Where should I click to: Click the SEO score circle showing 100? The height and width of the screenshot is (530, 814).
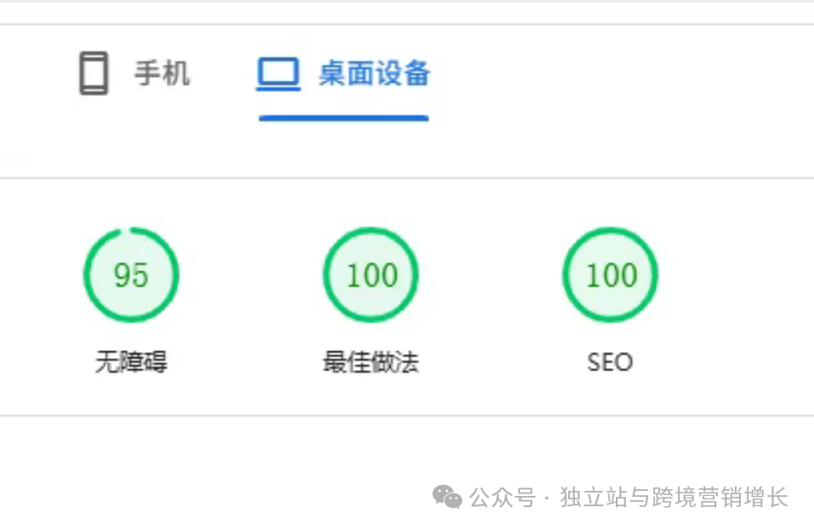610,276
